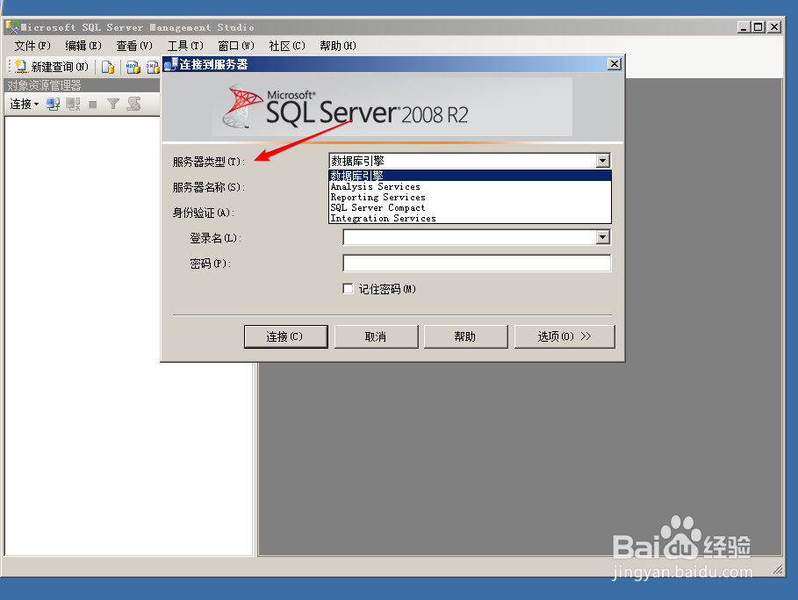Select Analysis Services server type
The width and height of the screenshot is (798, 600).
click(x=470, y=186)
